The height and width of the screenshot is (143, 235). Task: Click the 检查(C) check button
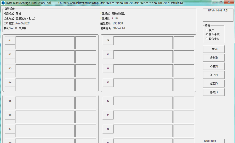pos(214,84)
